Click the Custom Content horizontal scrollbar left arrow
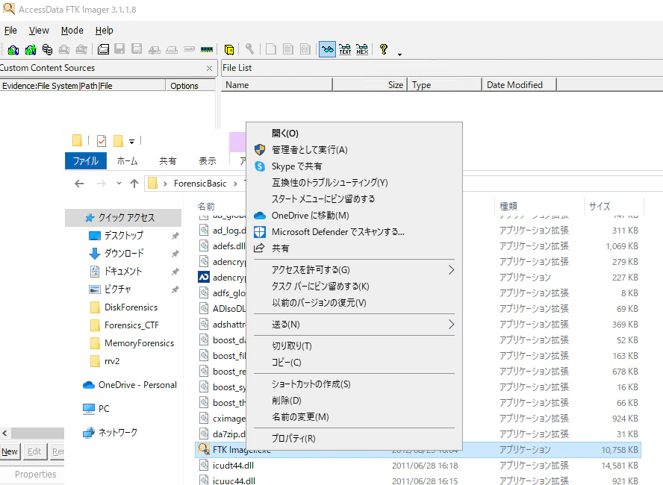This screenshot has width=663, height=485. (5, 433)
